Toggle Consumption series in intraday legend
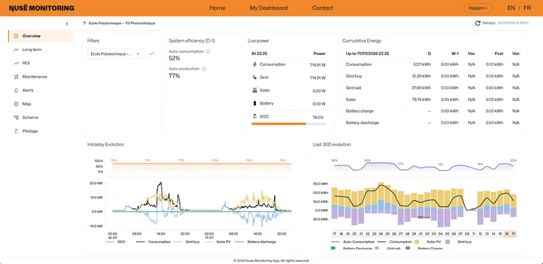 (153, 242)
